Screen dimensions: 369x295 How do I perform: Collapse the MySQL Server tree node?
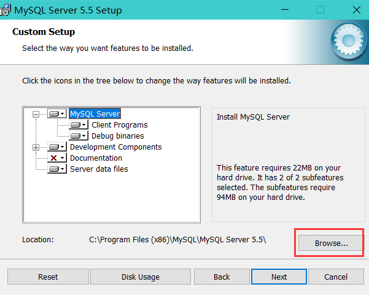(x=36, y=115)
